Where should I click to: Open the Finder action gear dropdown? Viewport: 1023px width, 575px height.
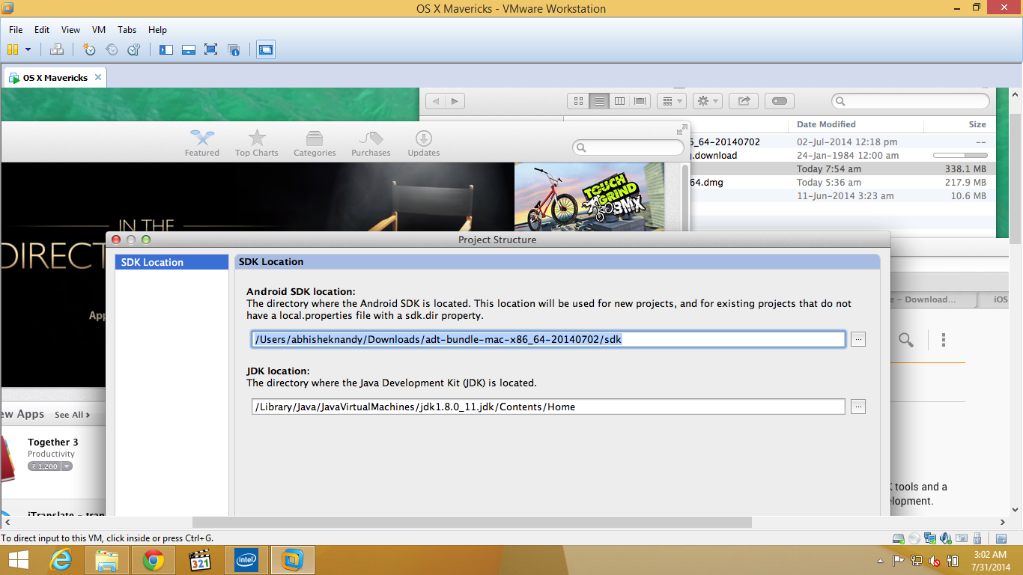click(x=707, y=101)
